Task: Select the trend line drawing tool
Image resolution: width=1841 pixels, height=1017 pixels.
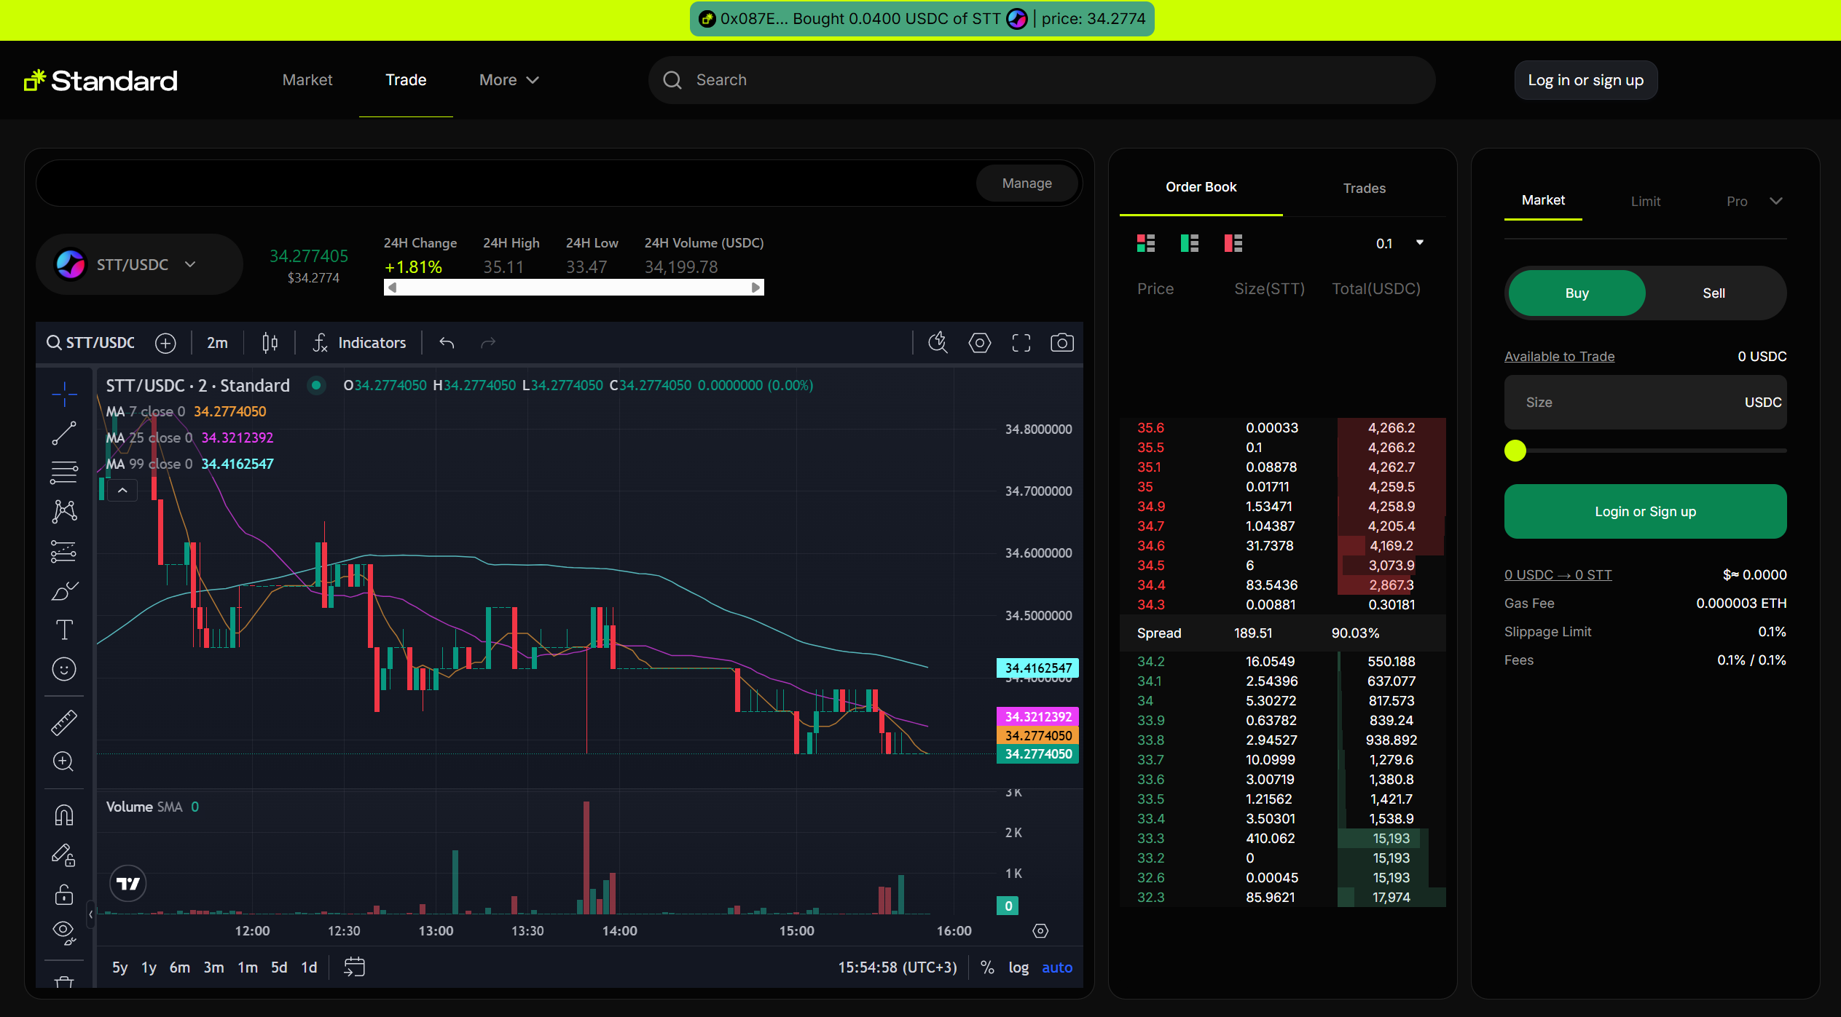Action: point(64,434)
